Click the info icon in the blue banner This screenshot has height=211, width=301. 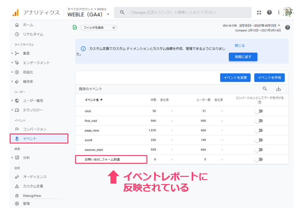(x=83, y=49)
